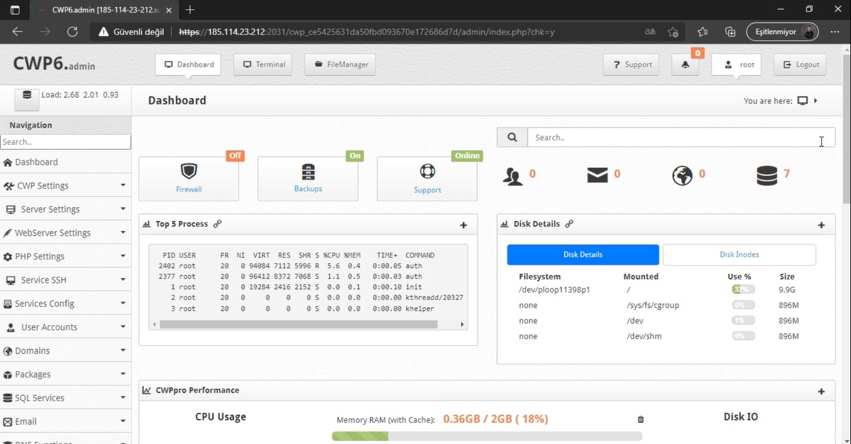The width and height of the screenshot is (851, 444).
Task: Click the CWP6.admin logo
Action: [x=54, y=64]
